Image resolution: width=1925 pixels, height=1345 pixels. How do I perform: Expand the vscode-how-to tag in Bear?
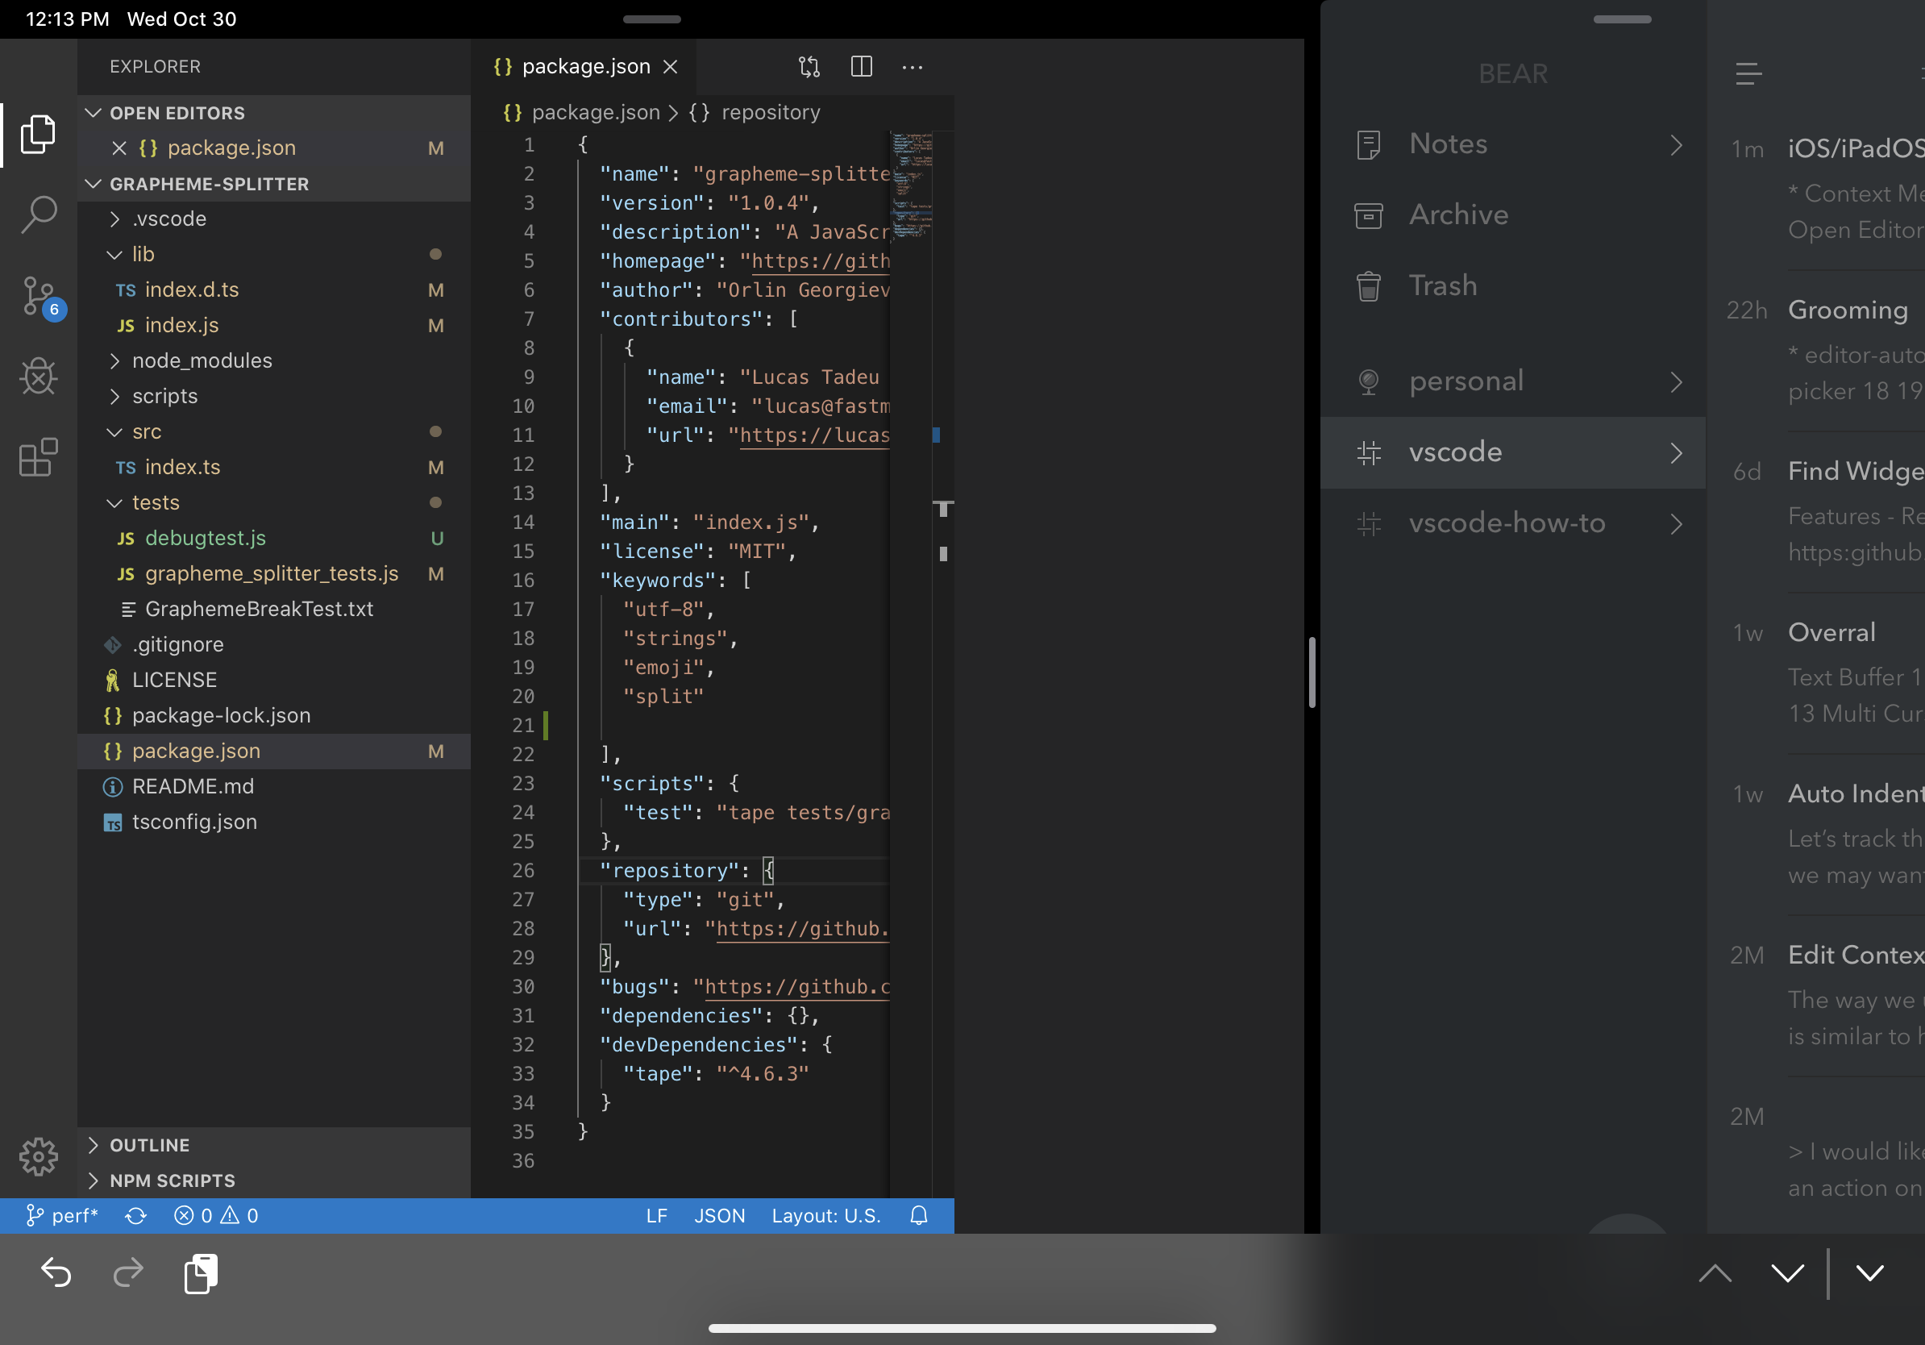[1676, 524]
